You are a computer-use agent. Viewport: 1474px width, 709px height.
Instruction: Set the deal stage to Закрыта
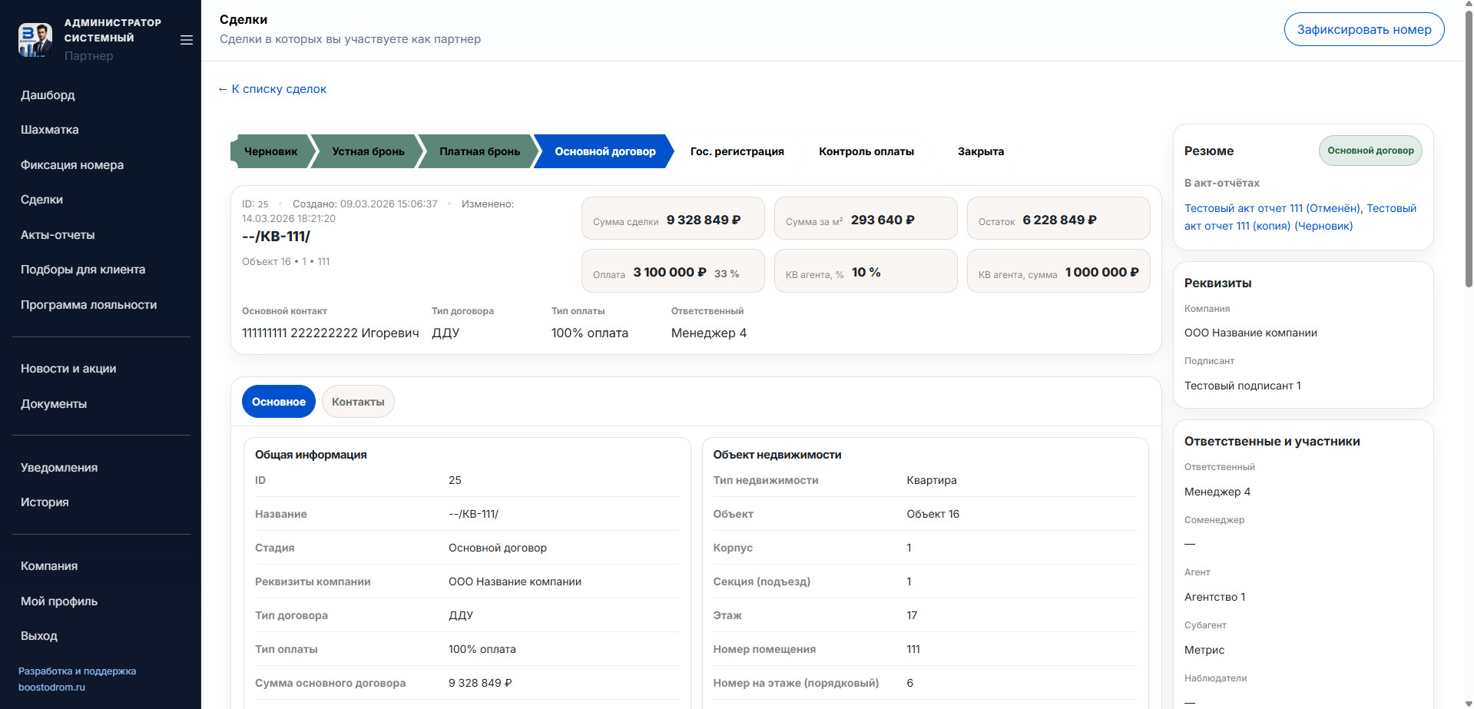point(980,151)
